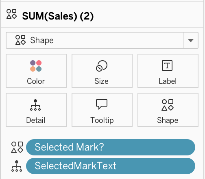Screen dimensions: 205x179
Task: Select the Shape mark type combo box
Action: tap(102, 40)
